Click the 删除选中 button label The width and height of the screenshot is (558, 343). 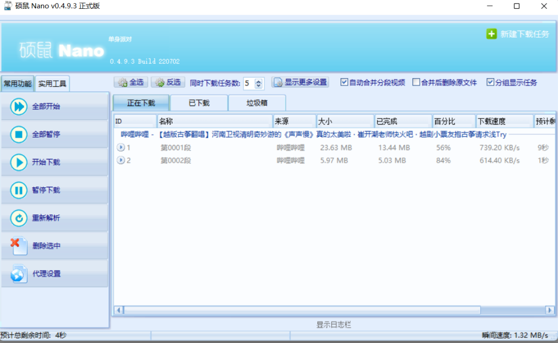point(47,246)
